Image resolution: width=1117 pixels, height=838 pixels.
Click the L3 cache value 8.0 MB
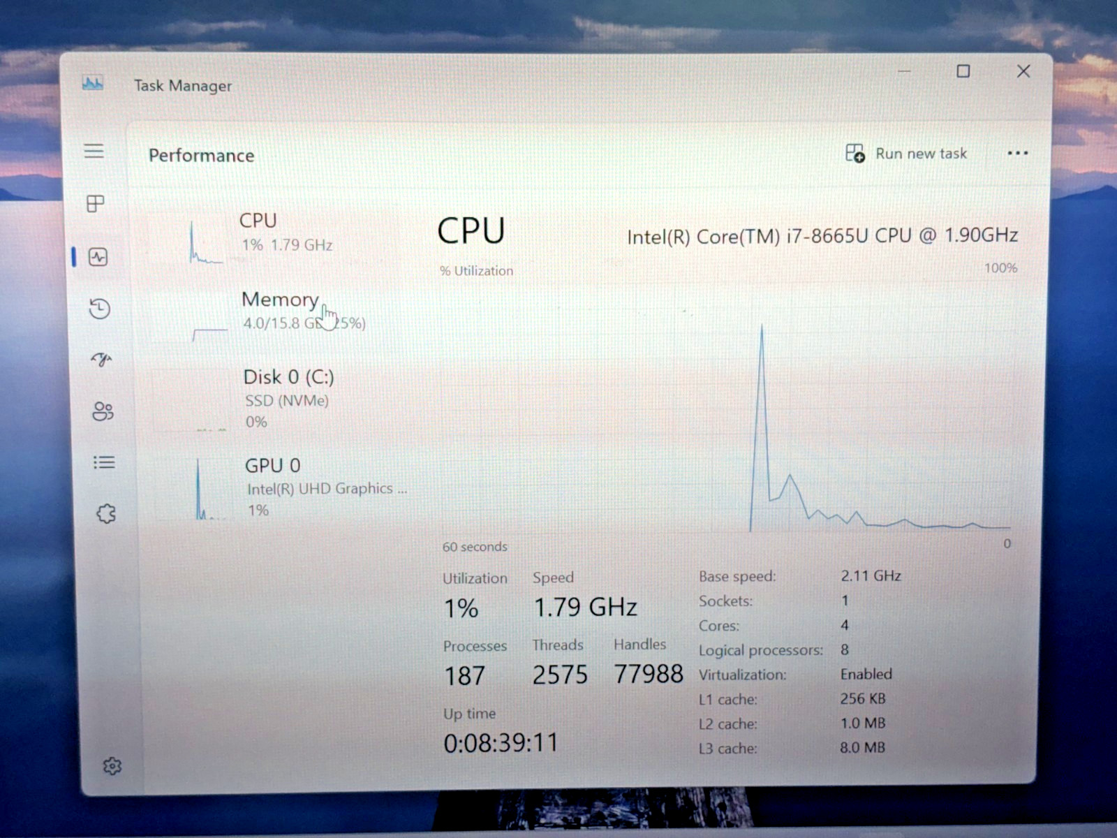coord(862,747)
